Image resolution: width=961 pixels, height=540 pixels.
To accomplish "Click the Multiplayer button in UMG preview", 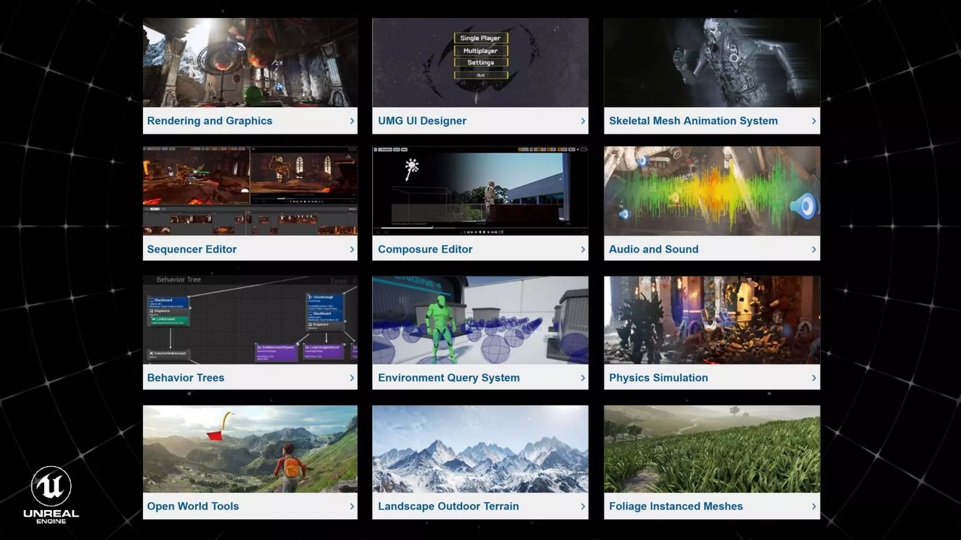I will (480, 51).
